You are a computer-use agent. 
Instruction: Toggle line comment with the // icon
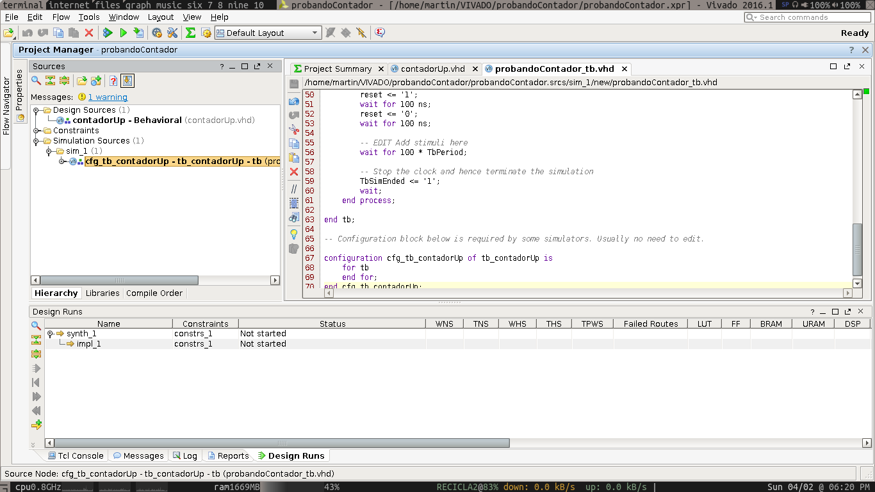pyautogui.click(x=294, y=189)
